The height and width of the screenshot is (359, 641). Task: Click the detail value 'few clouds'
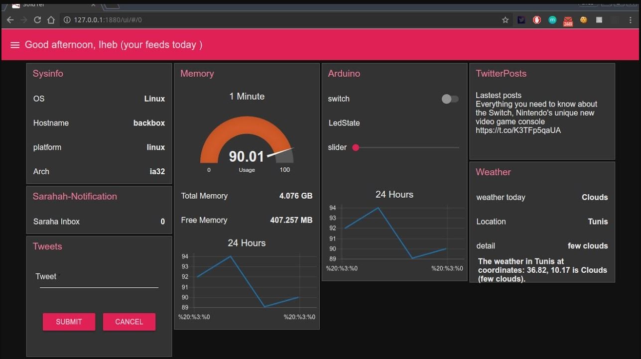click(588, 246)
